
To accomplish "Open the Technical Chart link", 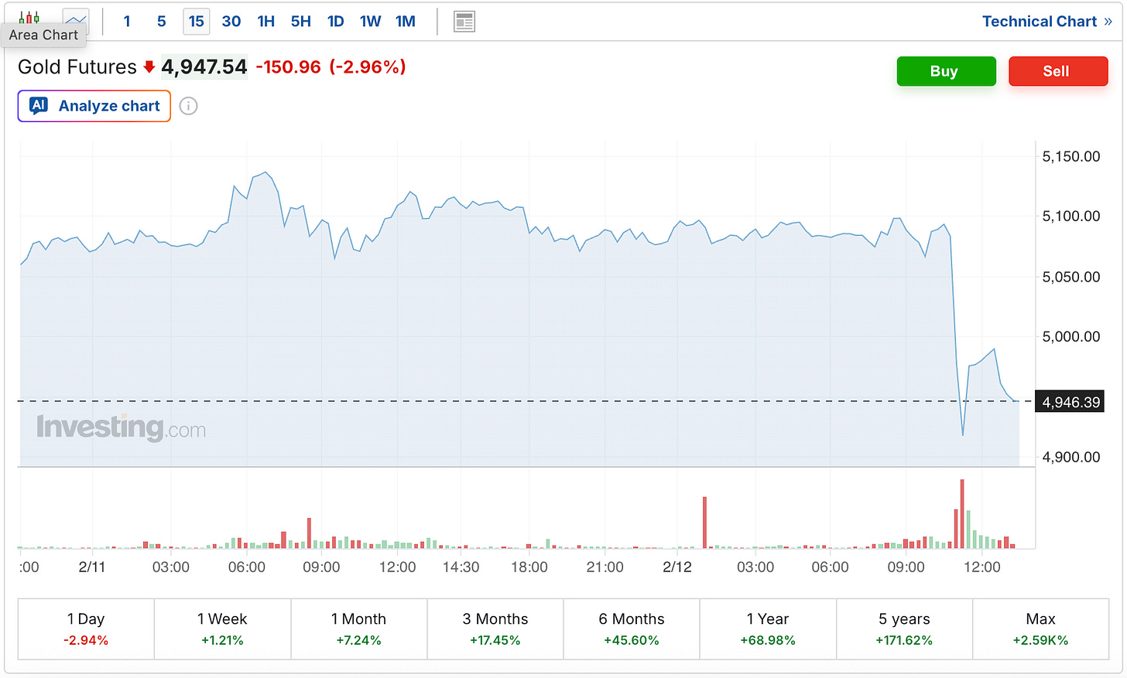I will point(1046,22).
